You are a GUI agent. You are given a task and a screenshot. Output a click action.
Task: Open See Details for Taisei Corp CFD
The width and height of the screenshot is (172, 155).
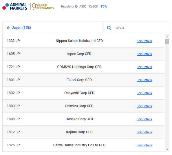click(144, 80)
